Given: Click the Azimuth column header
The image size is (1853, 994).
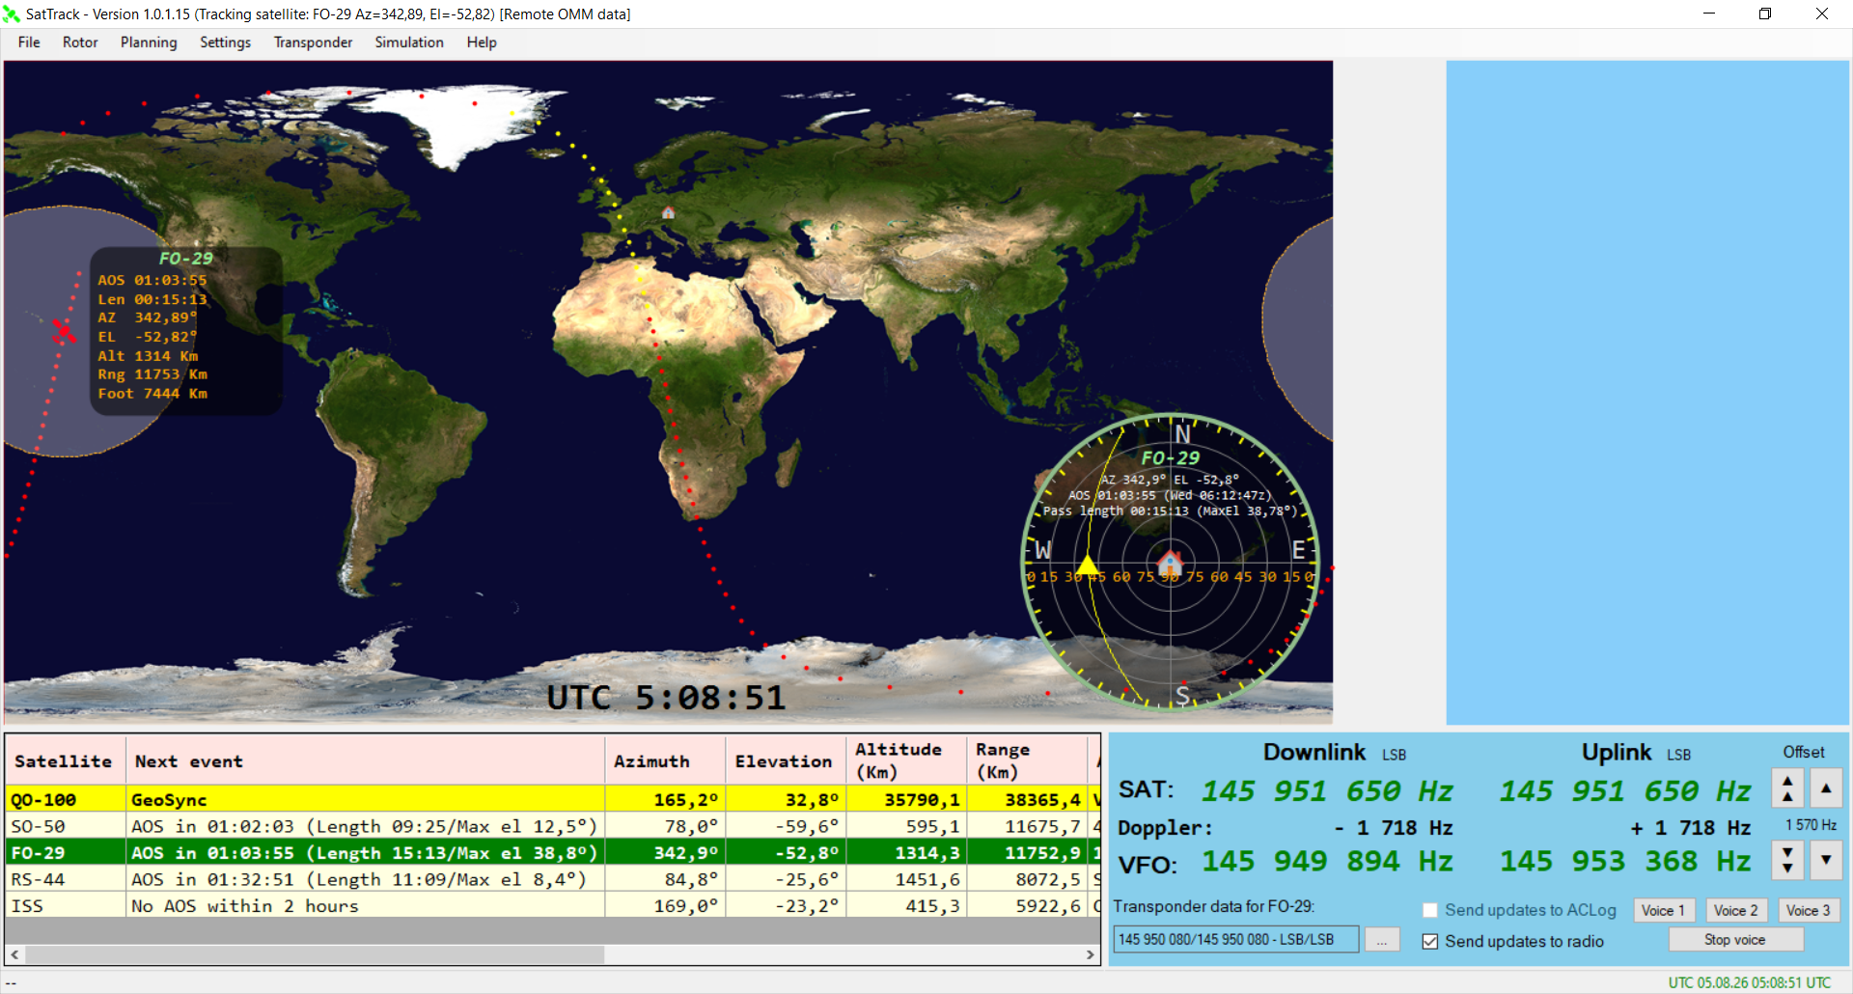Looking at the screenshot, I should point(665,760).
